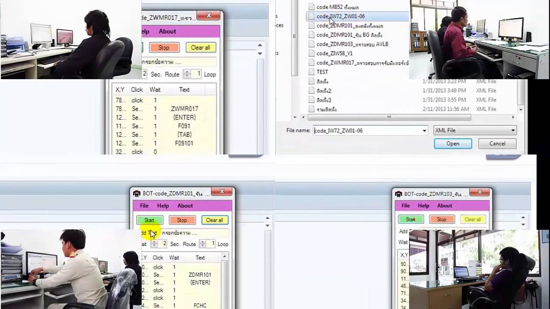Click the file icon next to code_ZIW58_Y1

coord(312,53)
